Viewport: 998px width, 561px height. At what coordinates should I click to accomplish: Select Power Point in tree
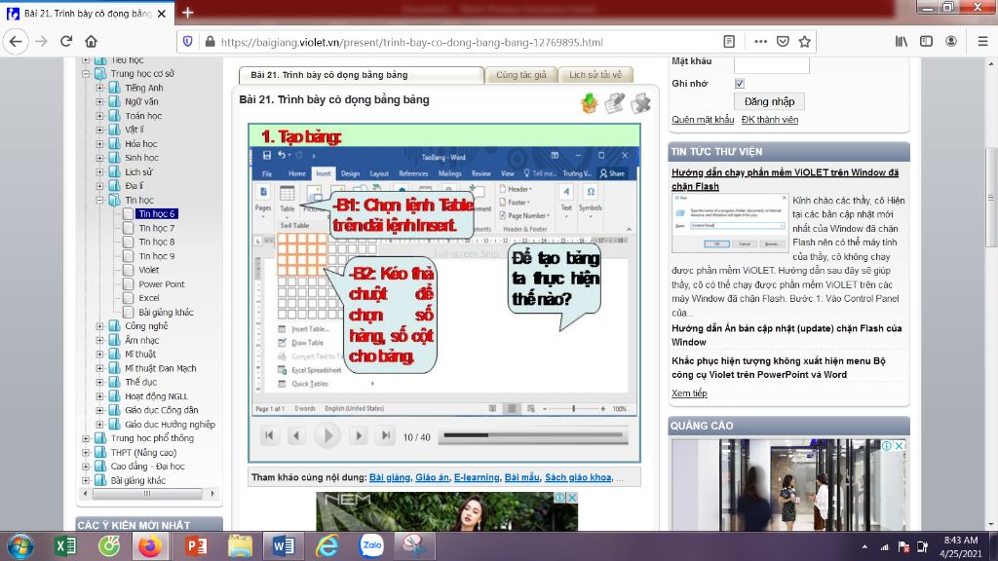tap(162, 284)
